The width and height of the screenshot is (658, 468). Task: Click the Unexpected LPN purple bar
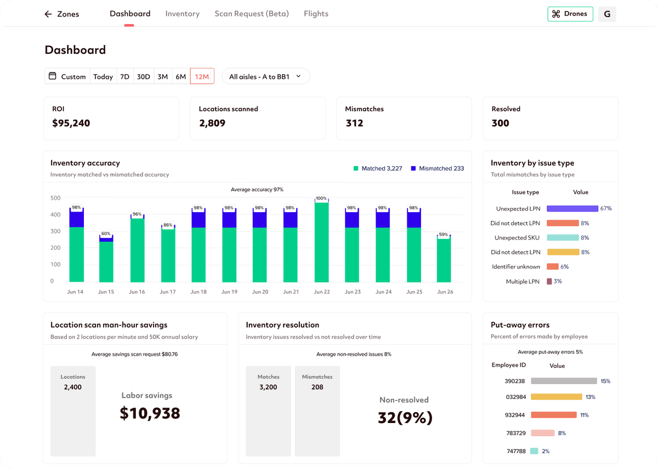pyautogui.click(x=572, y=209)
